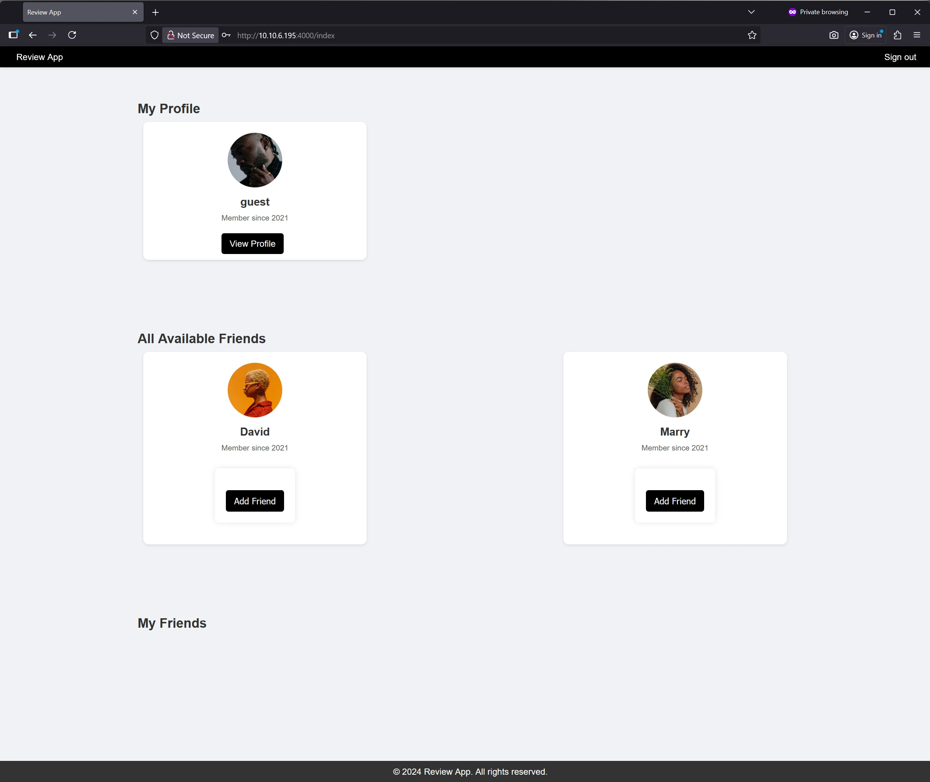Open the hamburger application menu
Screen dimensions: 930x782
[917, 35]
